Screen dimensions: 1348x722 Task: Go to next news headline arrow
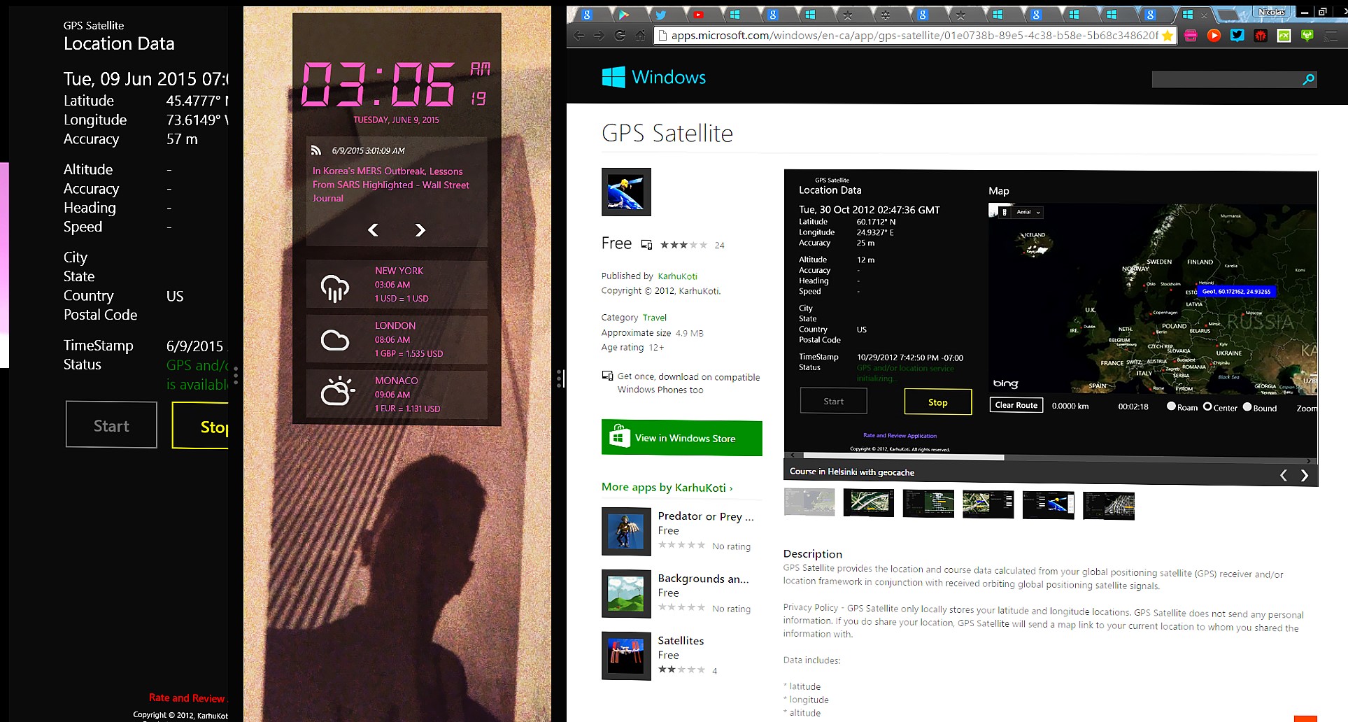point(420,230)
